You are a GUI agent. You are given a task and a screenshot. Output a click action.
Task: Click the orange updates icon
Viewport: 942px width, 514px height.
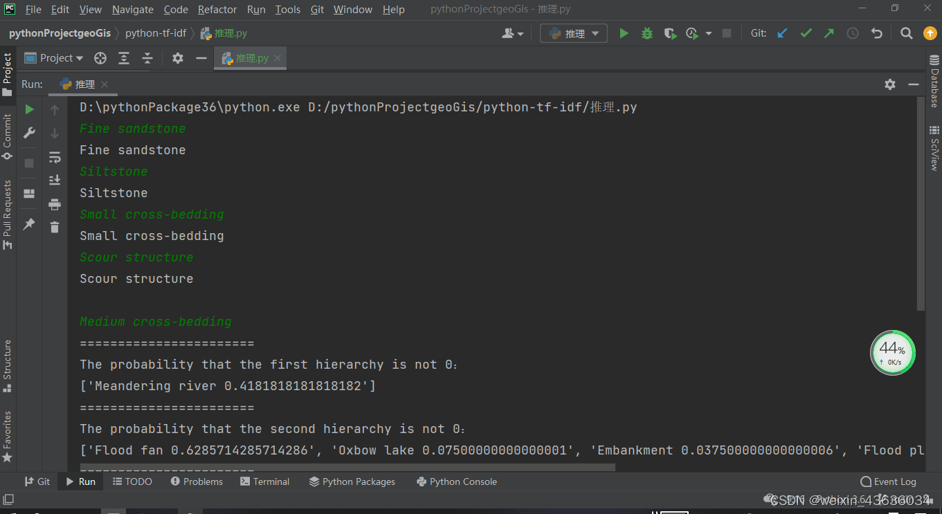(x=930, y=33)
